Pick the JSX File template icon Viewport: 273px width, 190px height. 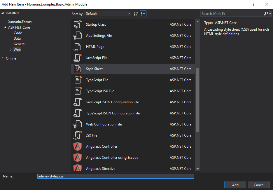click(77, 135)
